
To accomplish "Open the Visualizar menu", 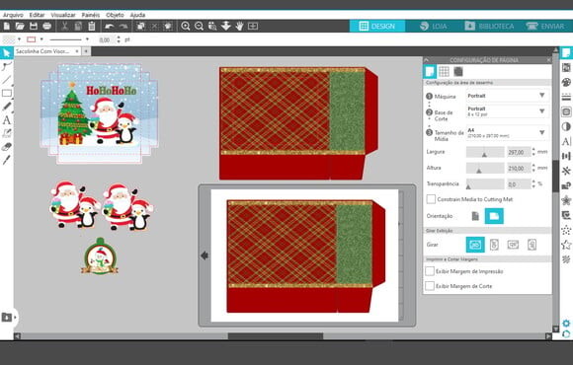I will [63, 15].
